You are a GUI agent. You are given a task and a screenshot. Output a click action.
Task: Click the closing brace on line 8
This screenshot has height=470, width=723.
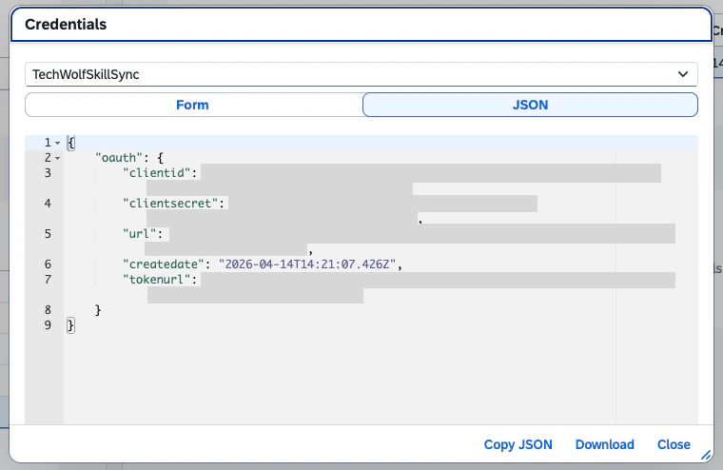tap(98, 310)
